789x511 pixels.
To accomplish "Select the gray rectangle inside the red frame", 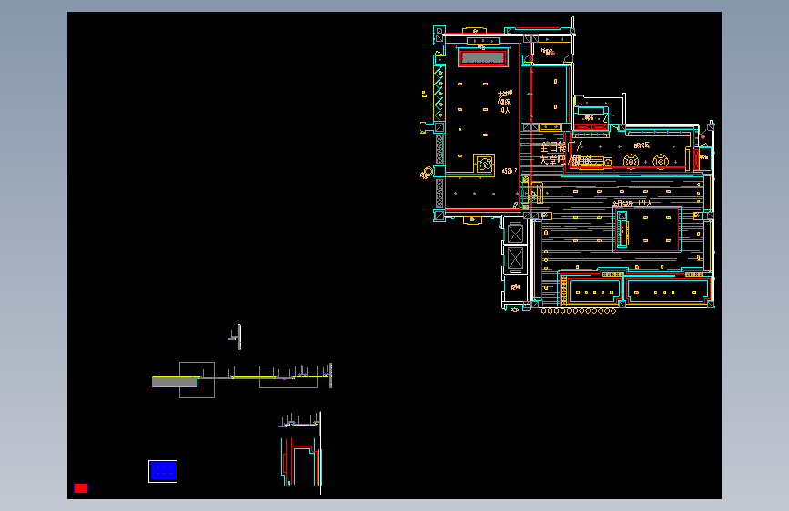I will tap(483, 57).
